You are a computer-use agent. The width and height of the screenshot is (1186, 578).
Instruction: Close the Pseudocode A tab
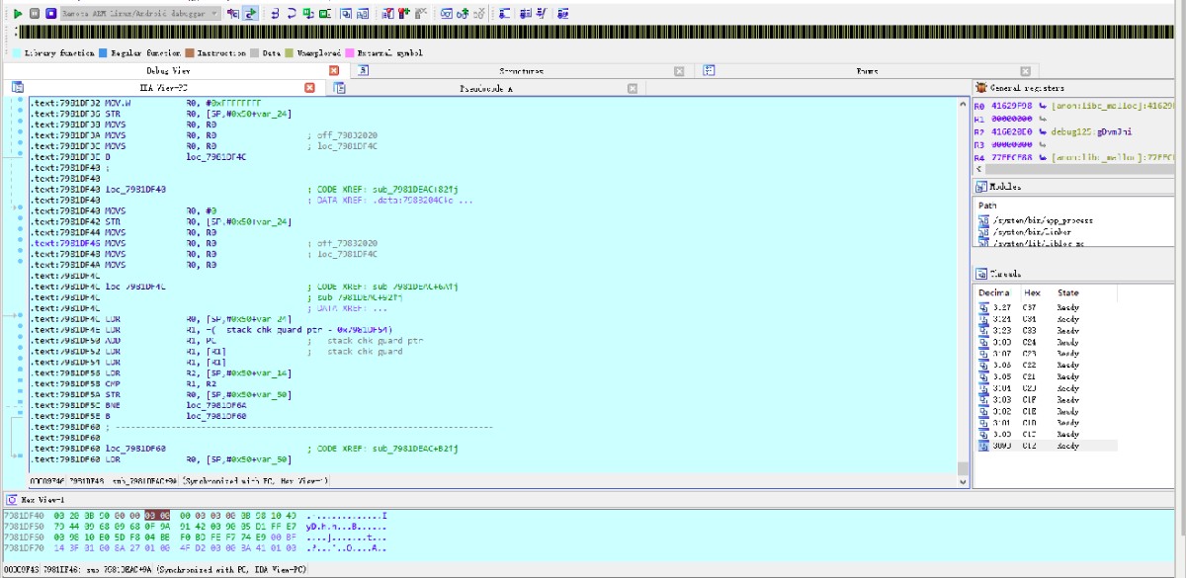pos(634,88)
